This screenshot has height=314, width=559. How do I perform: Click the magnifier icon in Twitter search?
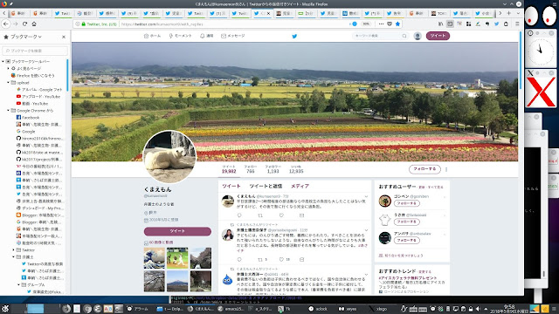pyautogui.click(x=404, y=36)
